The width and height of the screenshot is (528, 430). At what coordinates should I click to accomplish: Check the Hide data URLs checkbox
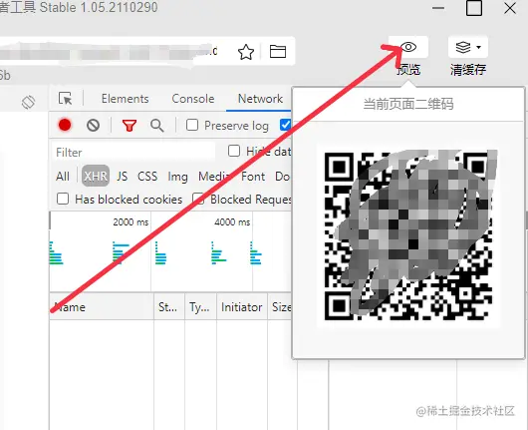click(234, 151)
